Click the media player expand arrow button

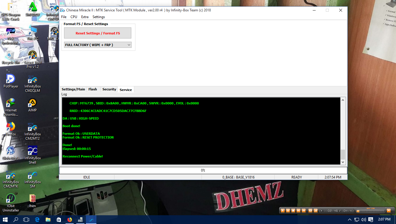[x=389, y=211]
